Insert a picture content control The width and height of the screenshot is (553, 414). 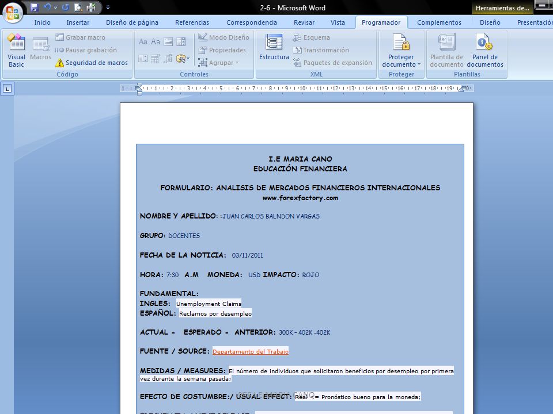point(168,42)
